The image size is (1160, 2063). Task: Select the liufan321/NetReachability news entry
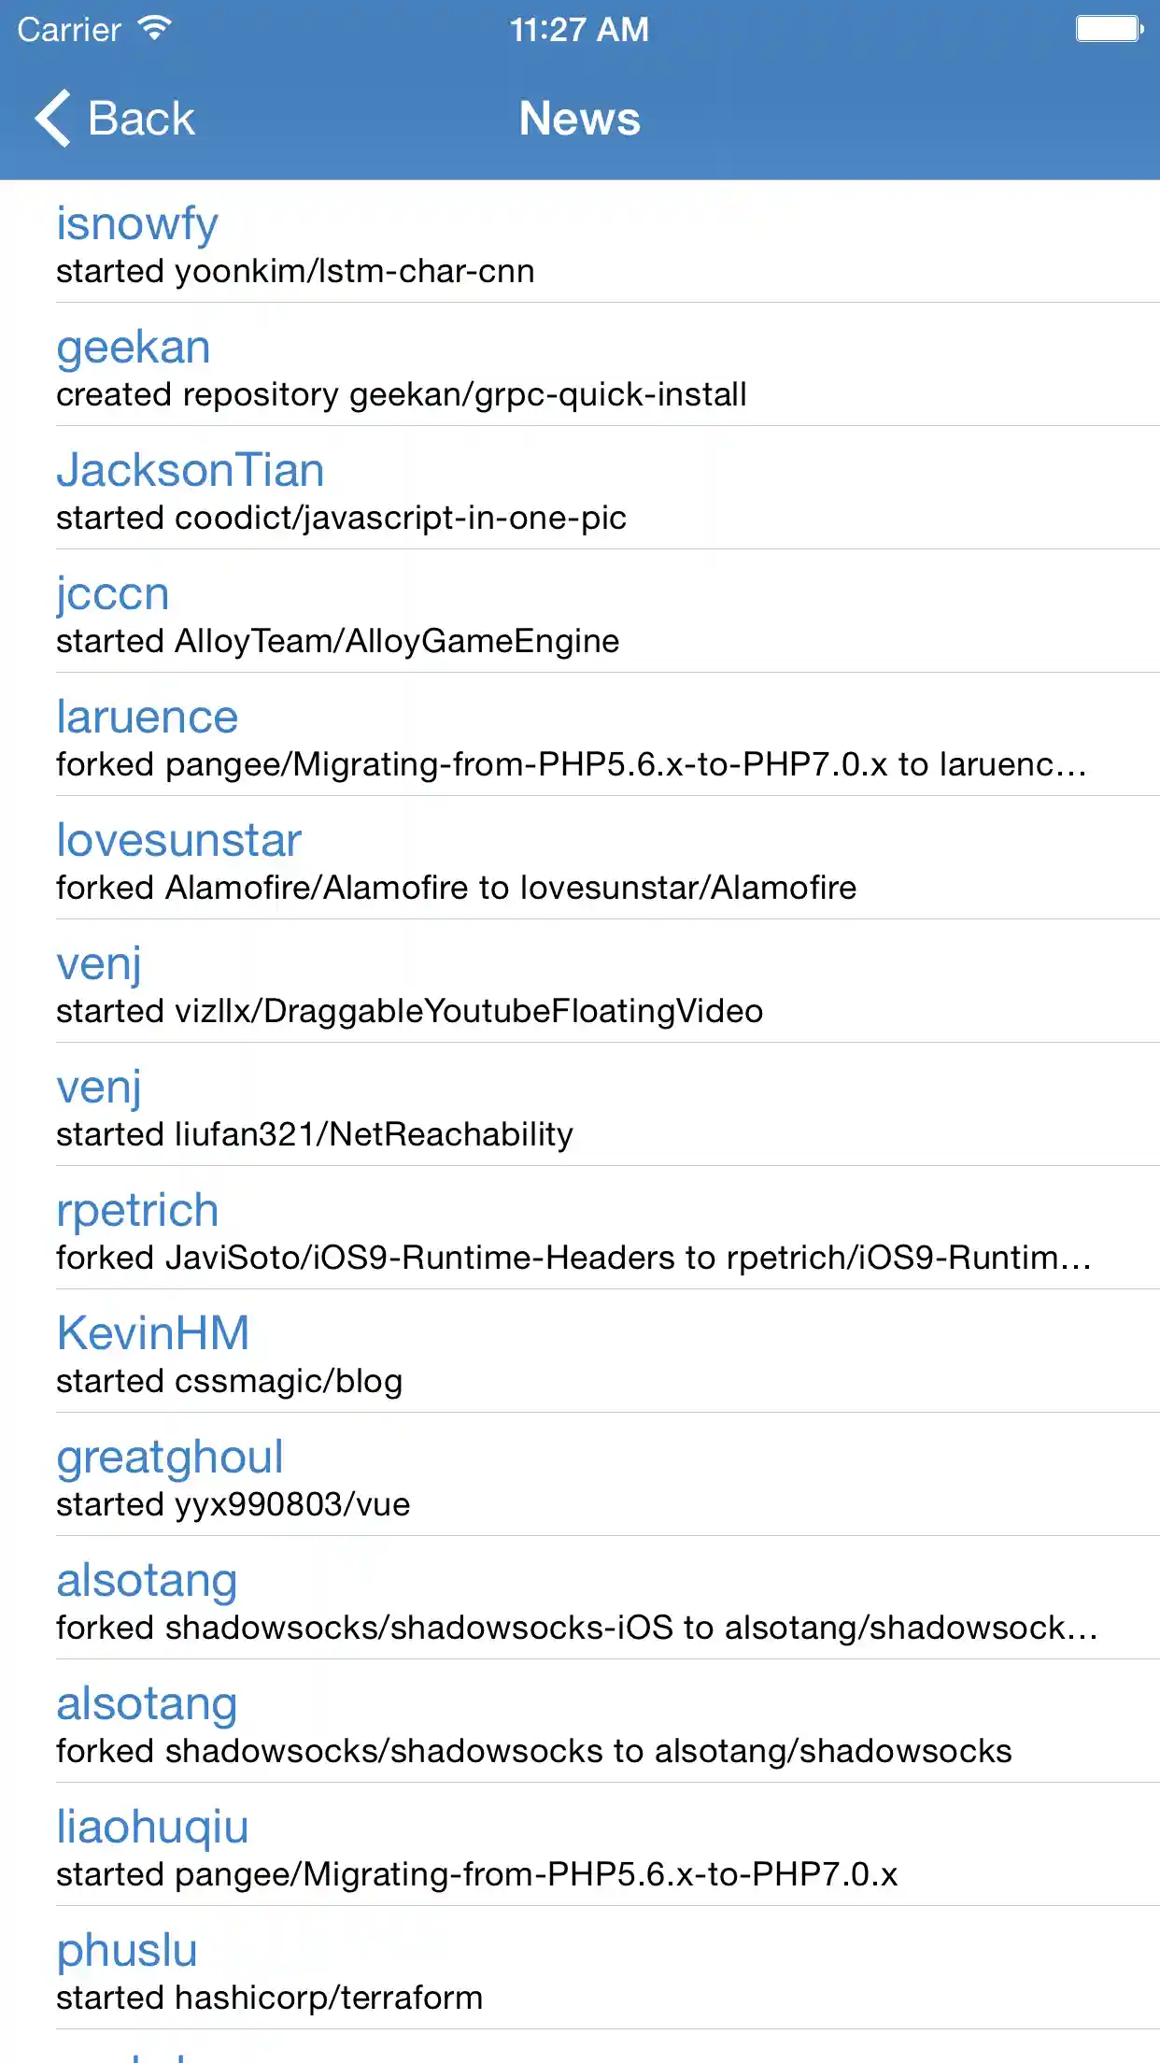tap(315, 1134)
